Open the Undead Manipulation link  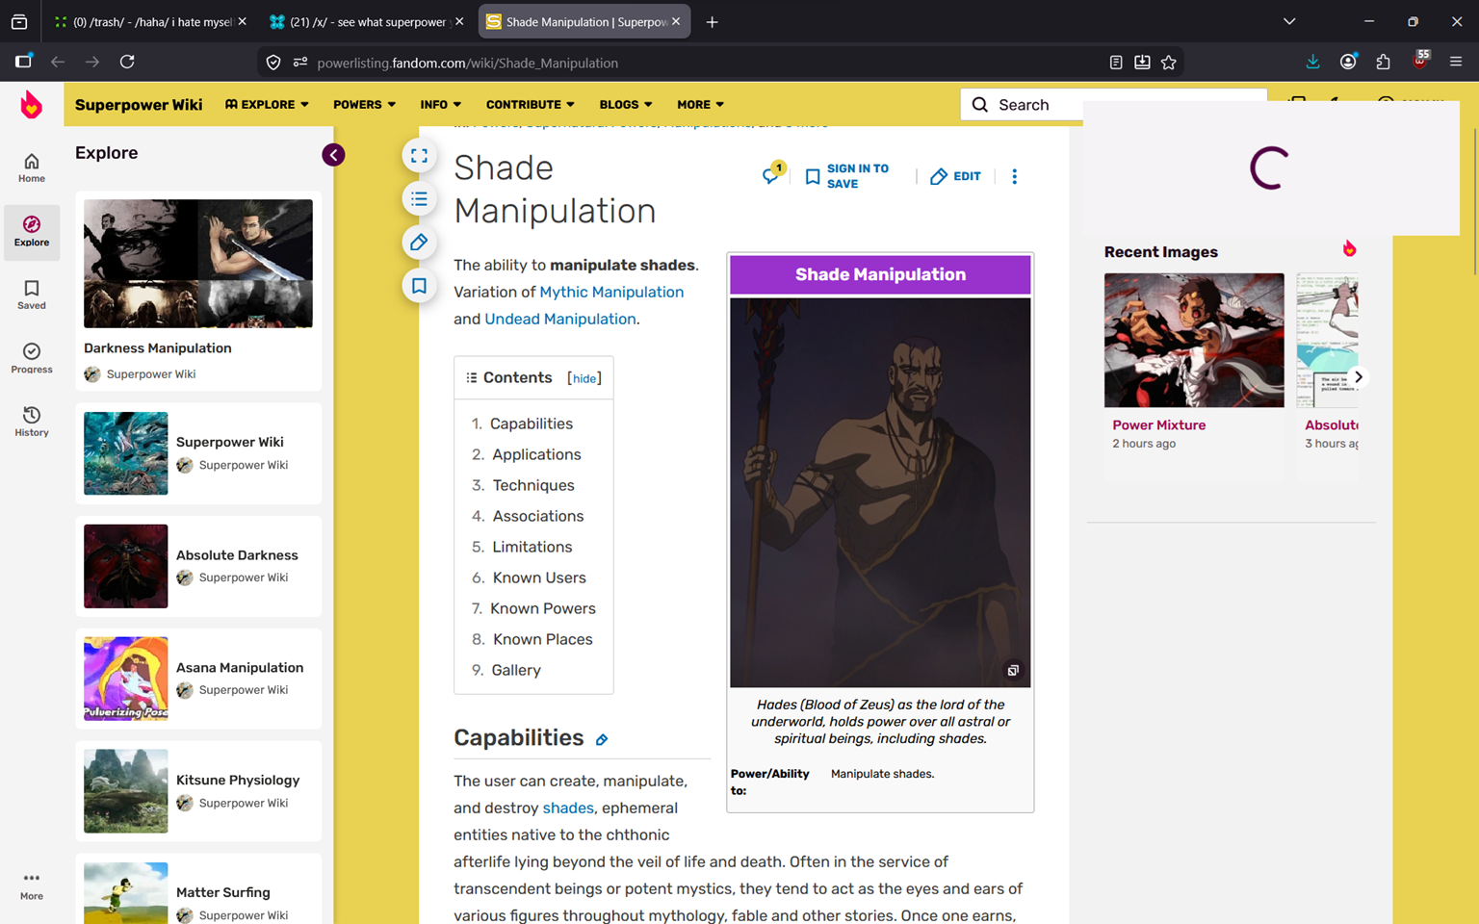click(x=560, y=319)
